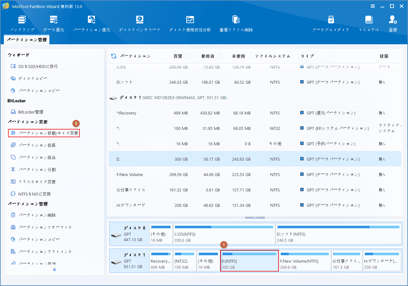Screen dimensions: 408x286
Task: Choose パーティション結合
Action: click(33, 157)
